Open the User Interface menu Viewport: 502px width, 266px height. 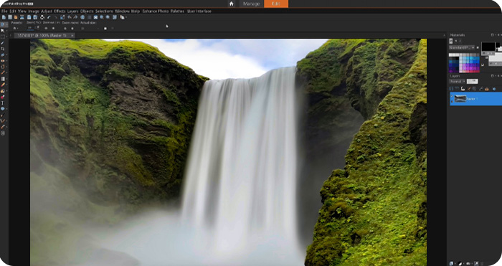coord(199,11)
